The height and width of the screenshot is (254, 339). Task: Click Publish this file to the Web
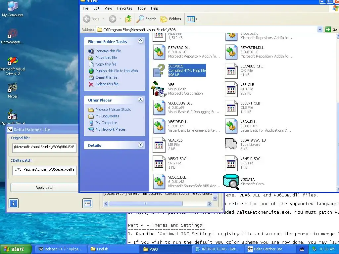(117, 71)
